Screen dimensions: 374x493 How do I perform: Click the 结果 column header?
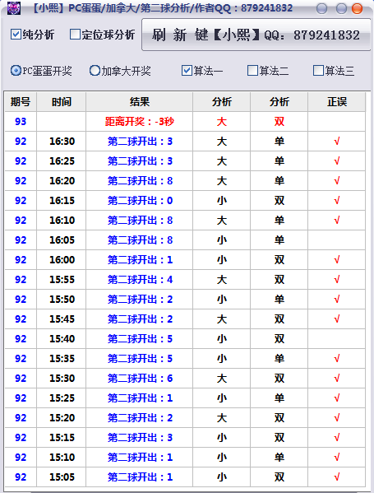140,102
